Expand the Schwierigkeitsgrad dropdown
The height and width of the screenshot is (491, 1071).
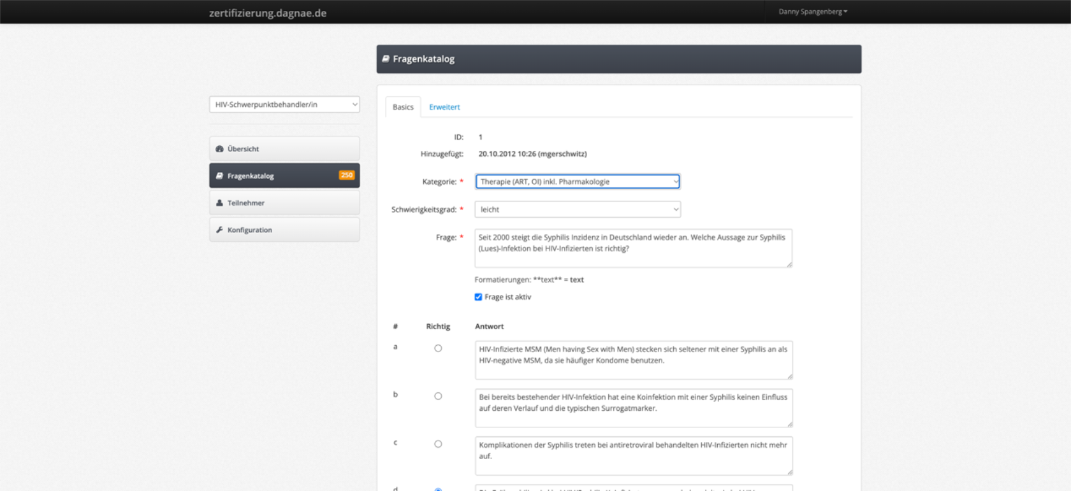578,210
